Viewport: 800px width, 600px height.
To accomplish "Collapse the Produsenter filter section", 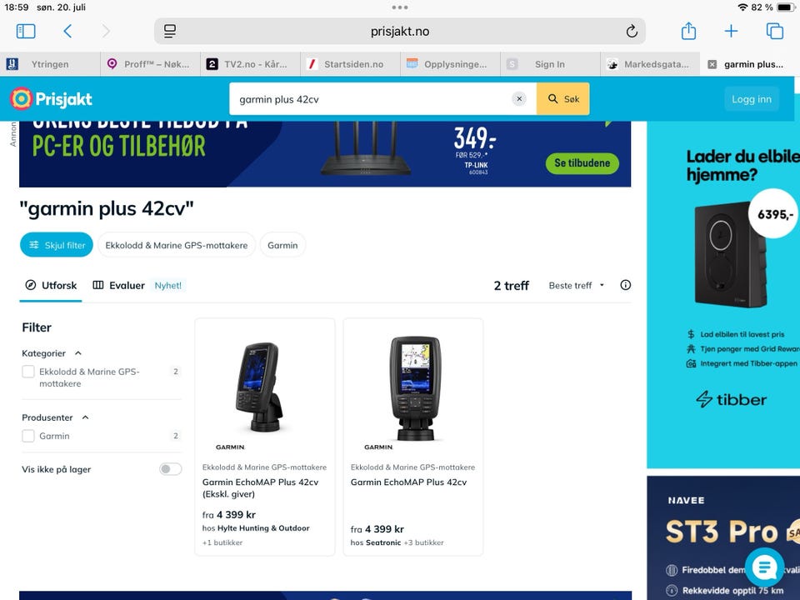I will tap(85, 417).
